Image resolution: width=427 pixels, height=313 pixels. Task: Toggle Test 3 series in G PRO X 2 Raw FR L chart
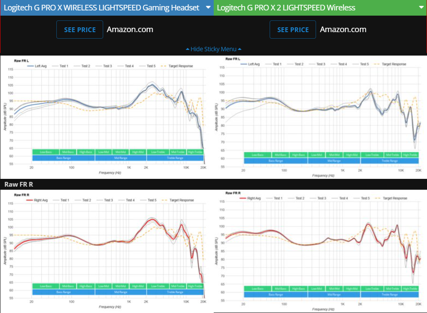click(x=317, y=64)
